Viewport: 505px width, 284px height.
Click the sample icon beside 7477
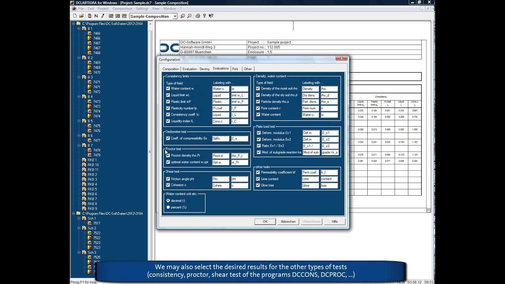tap(90, 140)
